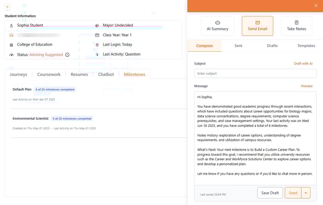Switch to the Sent tab
This screenshot has height=205, width=323.
click(239, 46)
